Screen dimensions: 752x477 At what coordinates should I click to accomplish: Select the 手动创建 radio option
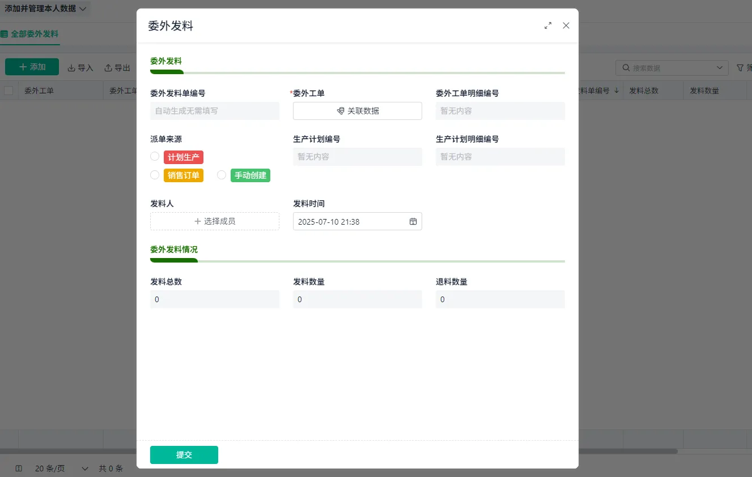tap(222, 175)
